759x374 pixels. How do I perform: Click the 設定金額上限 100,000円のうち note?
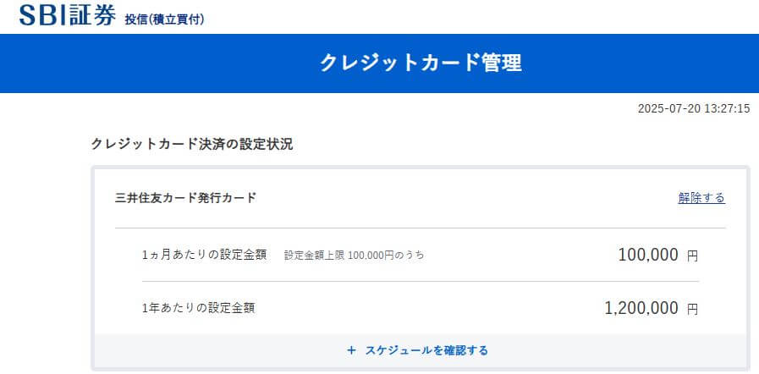pos(355,256)
